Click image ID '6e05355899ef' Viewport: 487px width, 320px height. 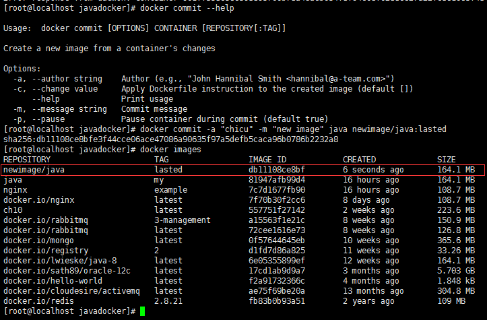click(277, 260)
